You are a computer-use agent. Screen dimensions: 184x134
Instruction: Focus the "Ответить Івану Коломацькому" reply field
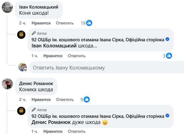(104, 68)
